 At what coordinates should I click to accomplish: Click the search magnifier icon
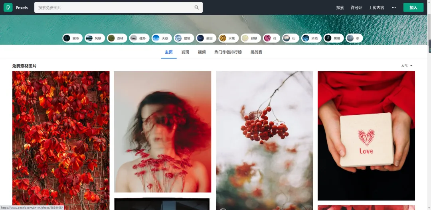196,8
